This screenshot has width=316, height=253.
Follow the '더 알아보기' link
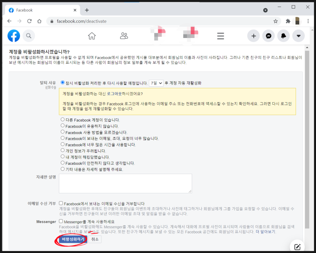[265, 232]
